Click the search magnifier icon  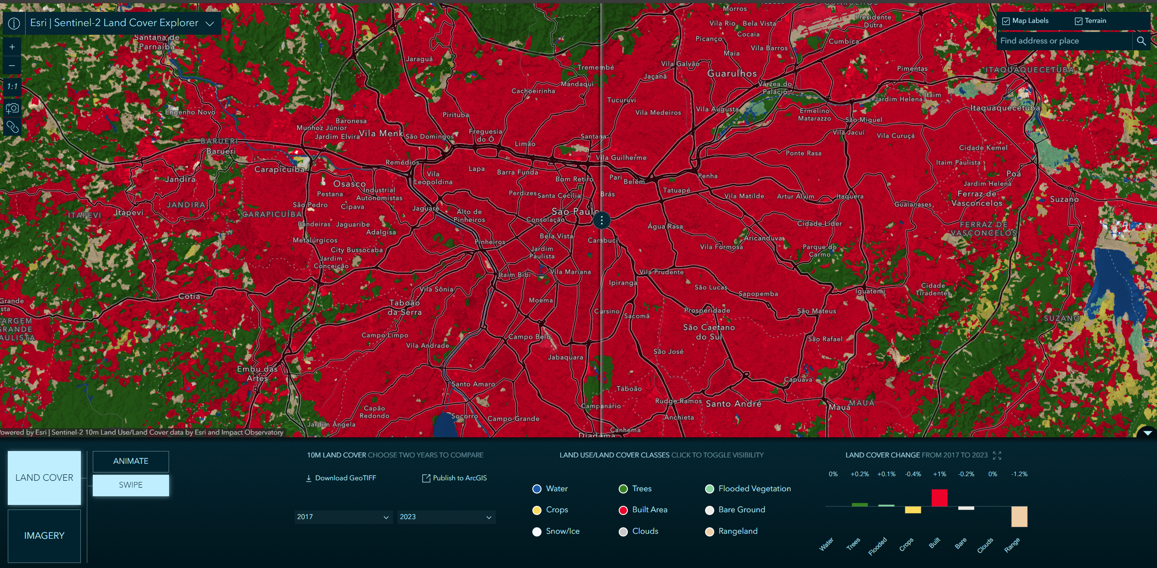1141,40
